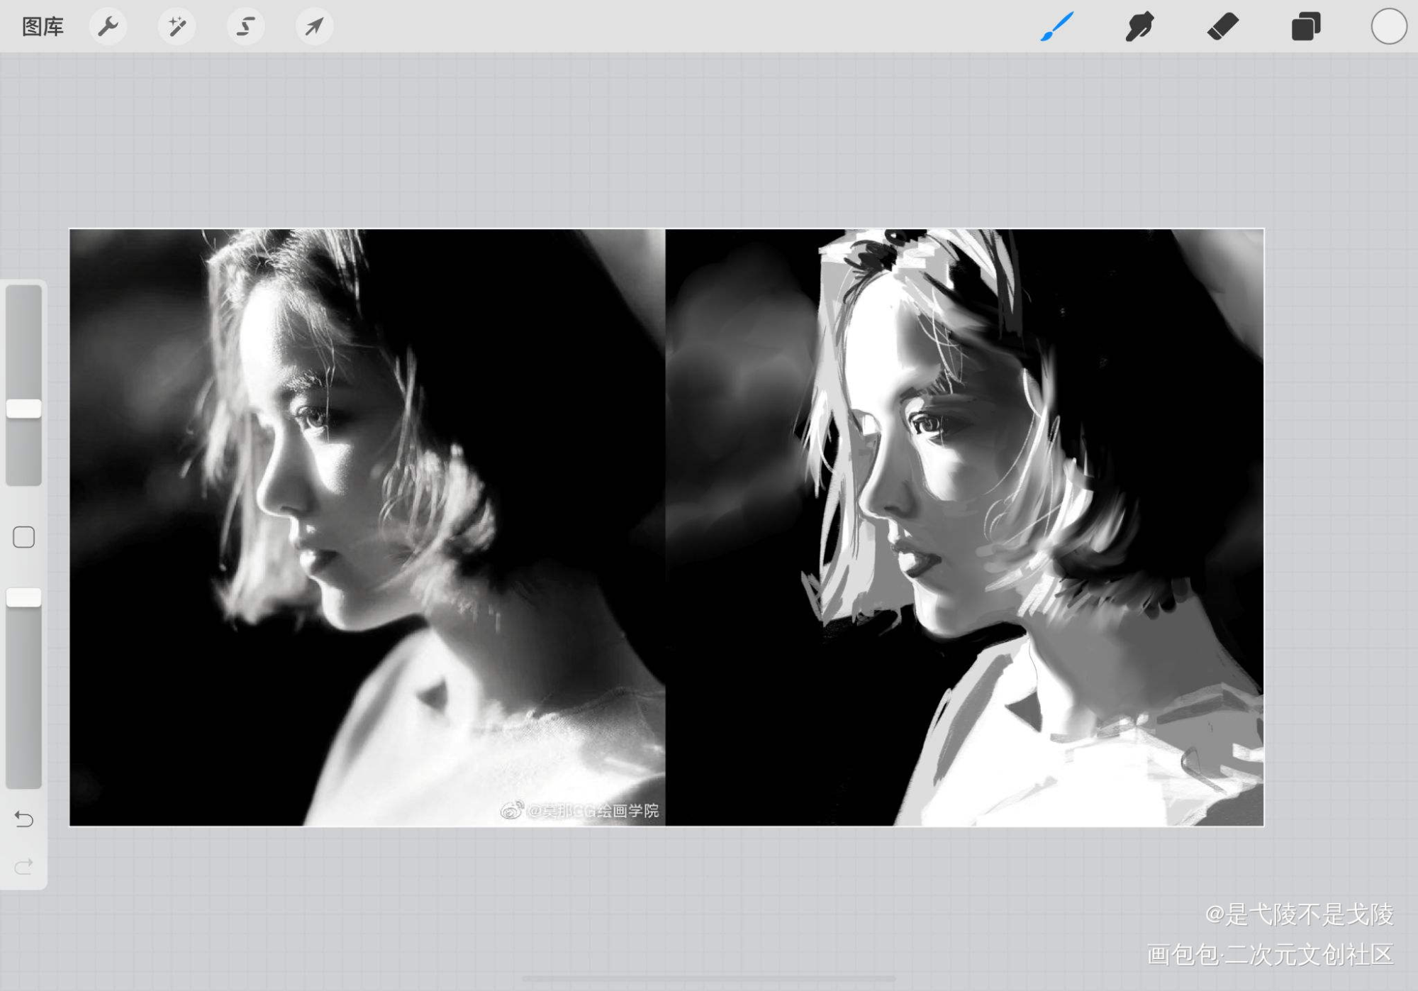Image resolution: width=1418 pixels, height=991 pixels.
Task: Open the 图库 gallery
Action: point(43,27)
